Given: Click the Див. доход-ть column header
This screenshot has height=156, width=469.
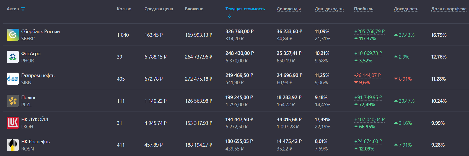Looking at the screenshot, I should tap(329, 9).
